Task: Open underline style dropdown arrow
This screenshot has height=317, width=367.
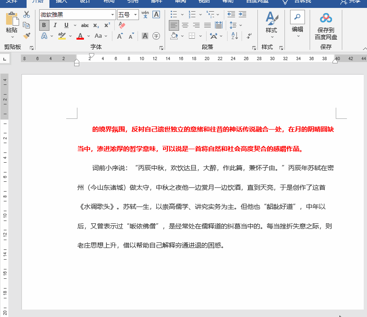Action: (75, 25)
